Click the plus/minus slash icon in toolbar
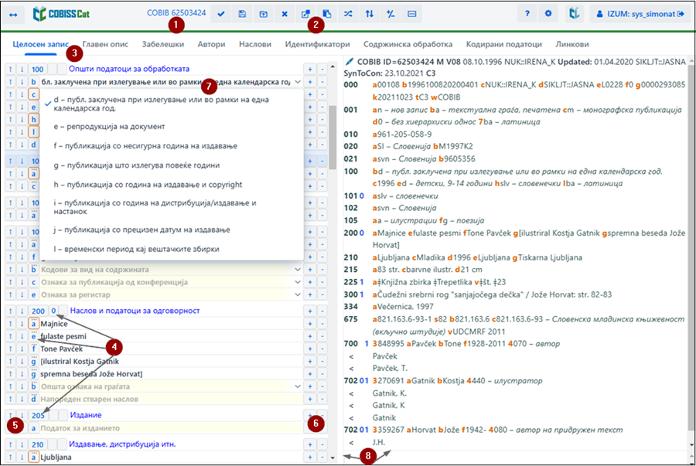Screen dimensions: 696x466 pyautogui.click(x=391, y=14)
